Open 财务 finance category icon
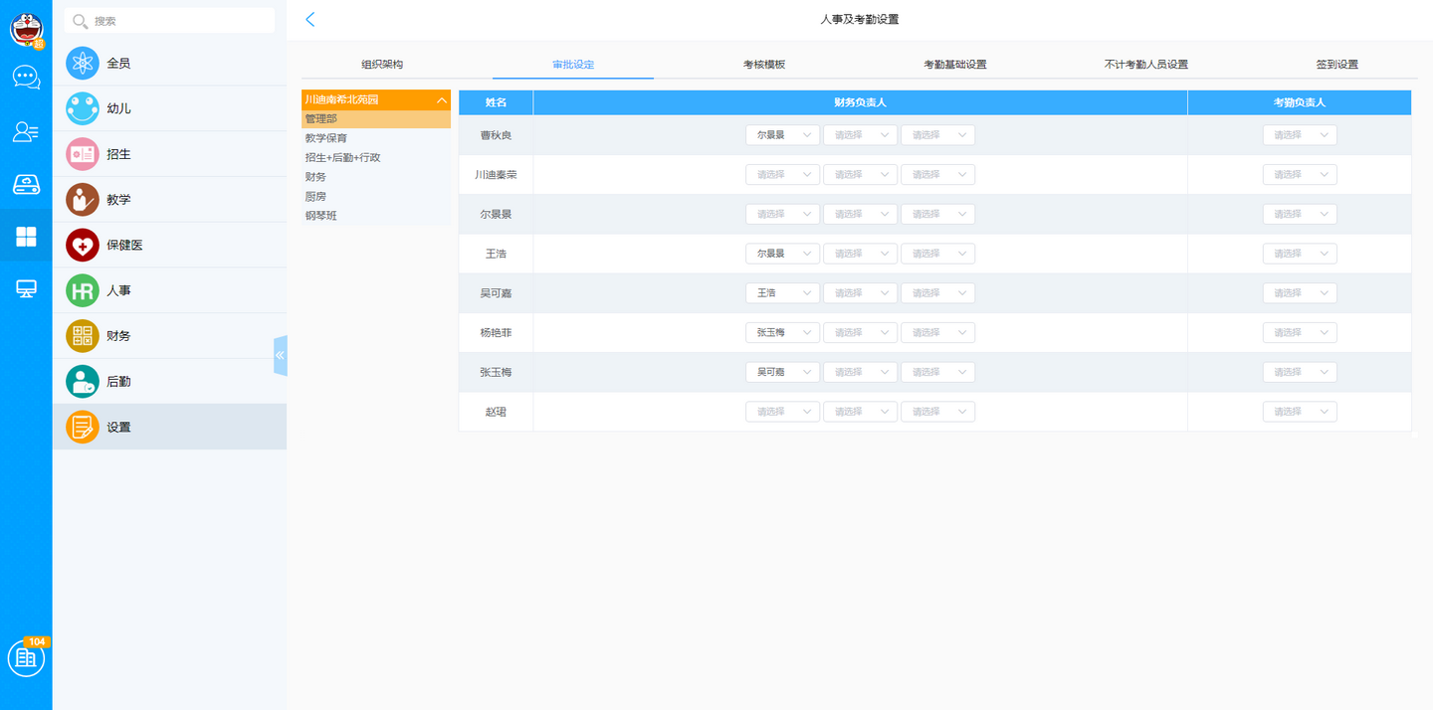 point(83,336)
